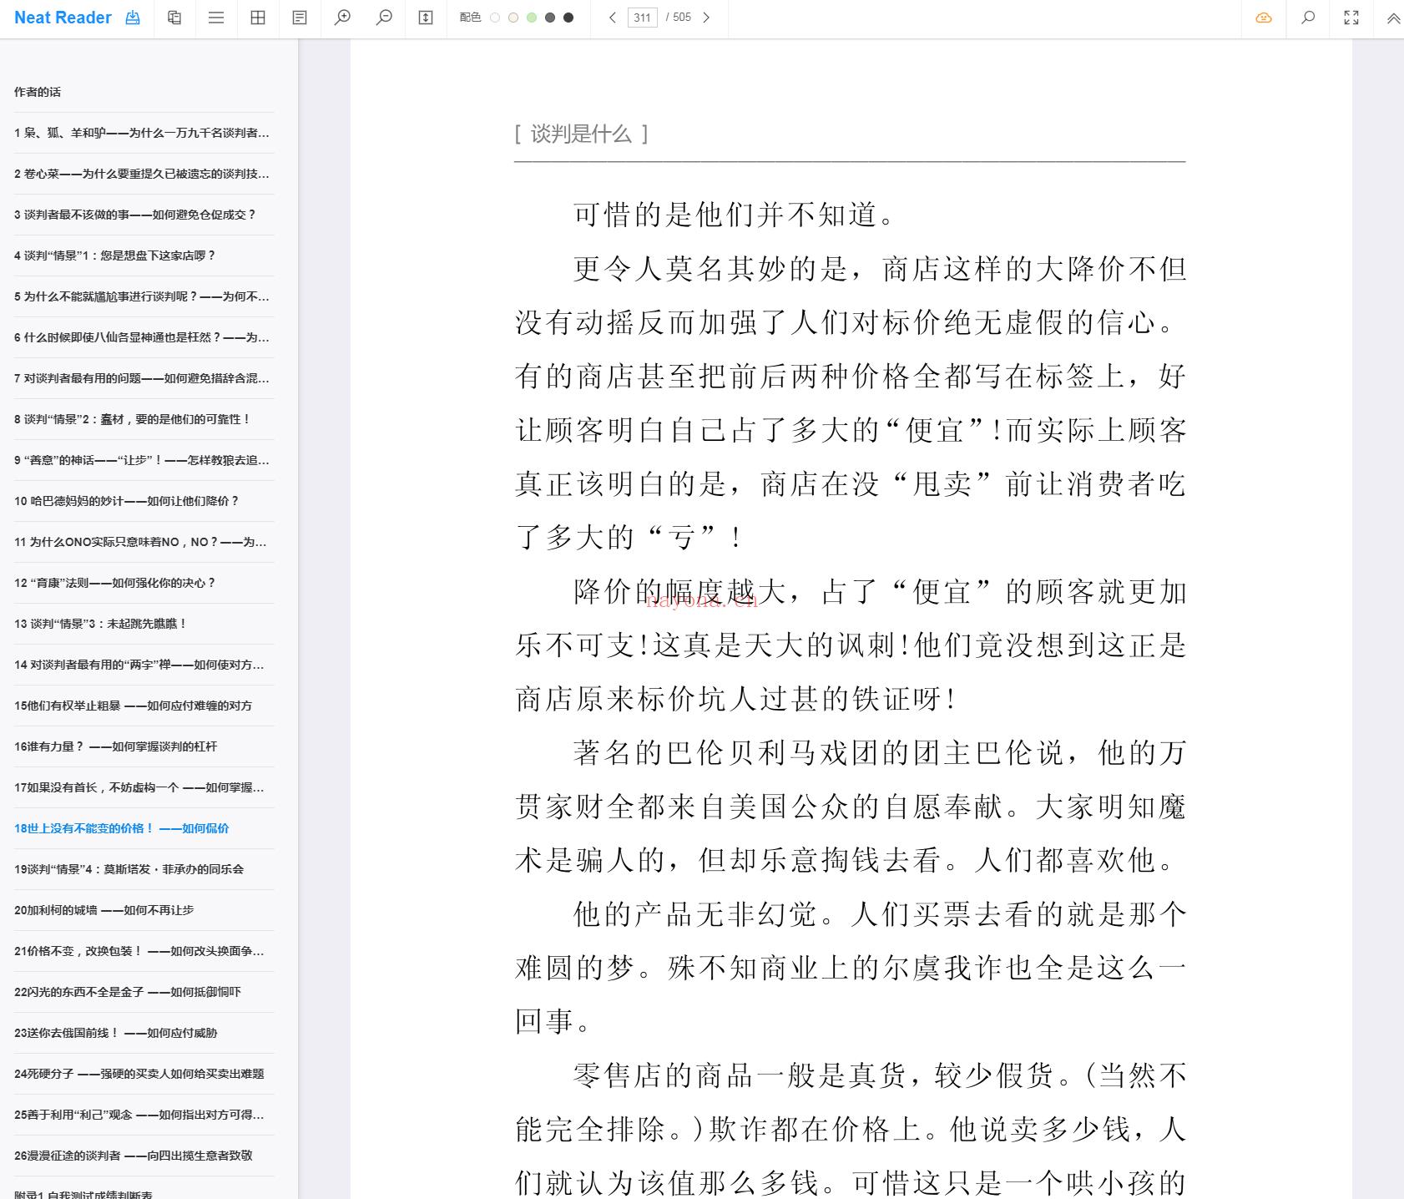Open chapter 13 谈判“情景”3
The image size is (1404, 1199).
coord(100,624)
